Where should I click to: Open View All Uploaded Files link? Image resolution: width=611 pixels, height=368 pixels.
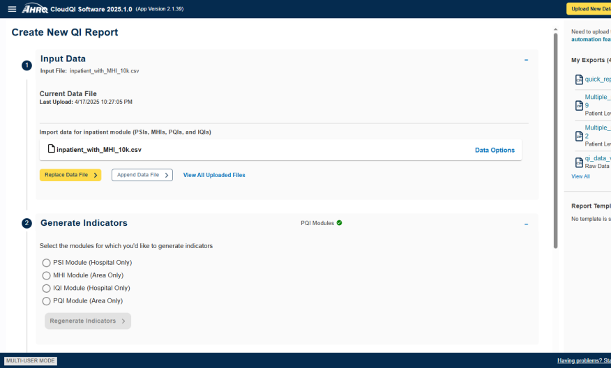[x=214, y=175]
